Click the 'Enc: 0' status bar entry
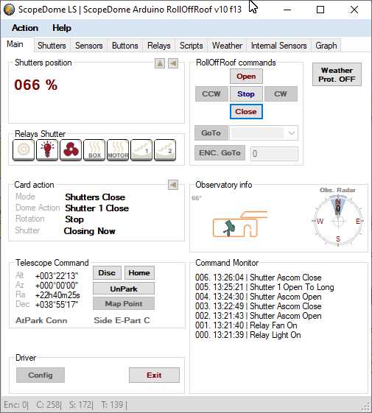372x413 pixels. tap(15, 404)
